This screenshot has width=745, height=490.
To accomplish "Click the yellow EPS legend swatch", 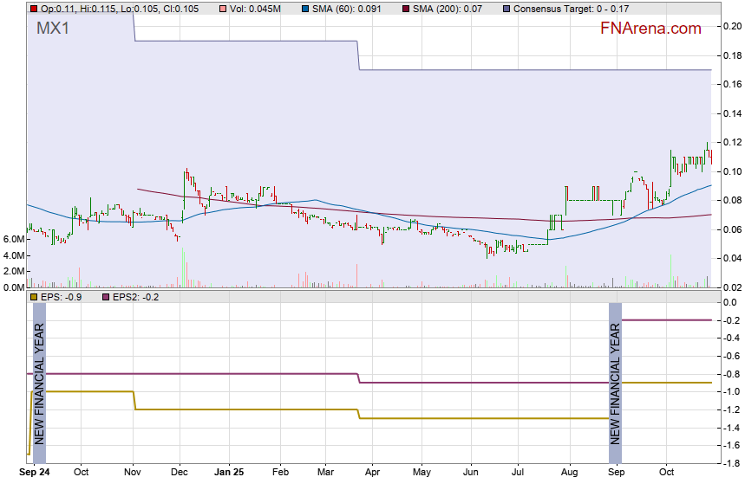I will [x=34, y=297].
